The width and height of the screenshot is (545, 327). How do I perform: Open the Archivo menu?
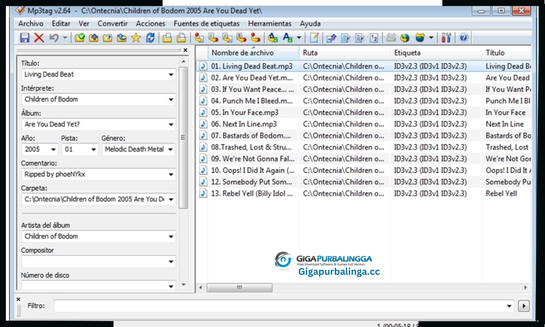coord(31,24)
